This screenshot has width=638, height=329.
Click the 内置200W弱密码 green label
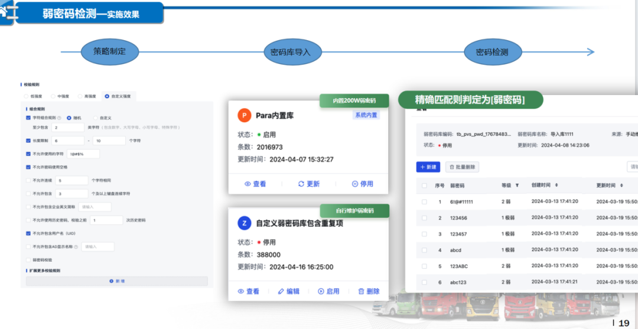tap(354, 100)
